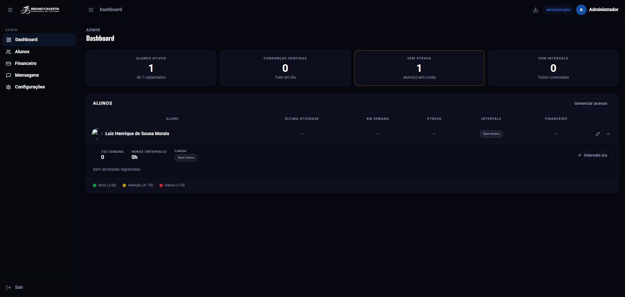Collapse Luiz Henrique row with chevron

(x=608, y=134)
